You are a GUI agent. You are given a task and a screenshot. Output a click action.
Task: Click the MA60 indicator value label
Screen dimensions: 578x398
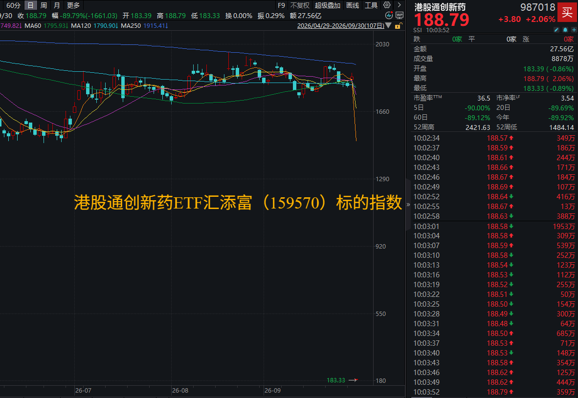pyautogui.click(x=47, y=26)
